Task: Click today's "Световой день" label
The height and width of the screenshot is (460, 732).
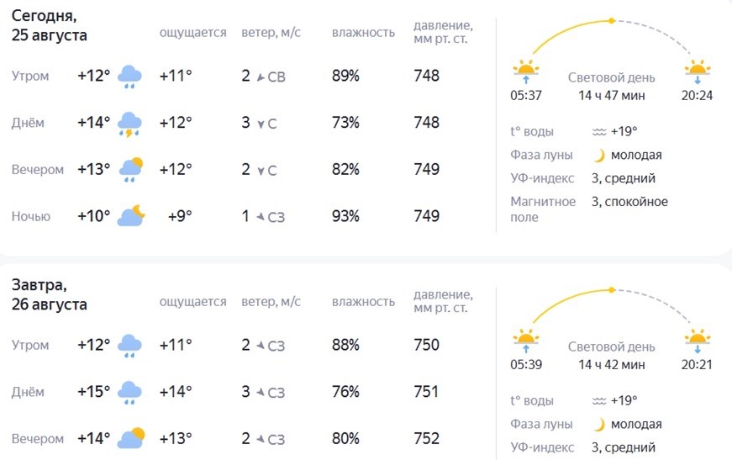Action: 612,77
